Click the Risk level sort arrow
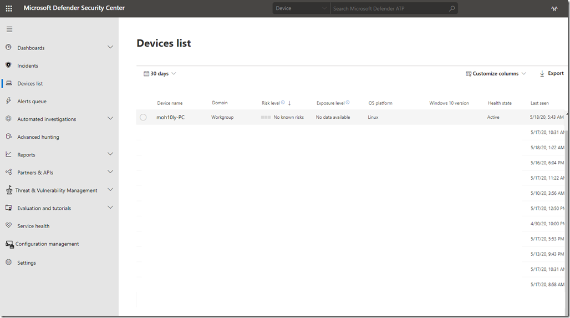The height and width of the screenshot is (318, 570). [289, 103]
